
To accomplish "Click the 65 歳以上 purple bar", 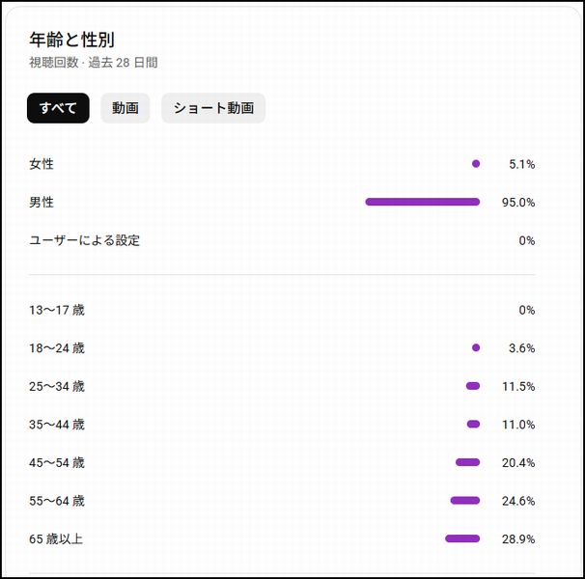I will coord(462,538).
